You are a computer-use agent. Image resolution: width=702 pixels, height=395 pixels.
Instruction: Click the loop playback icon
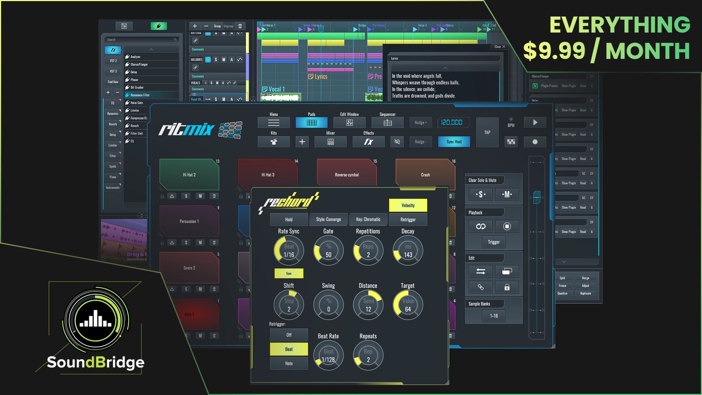click(x=480, y=226)
